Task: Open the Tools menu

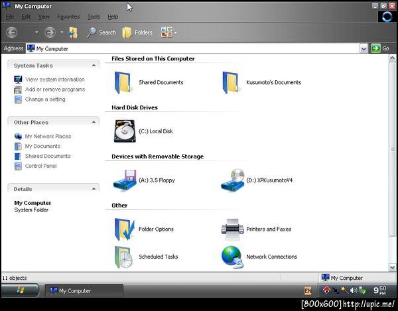Action: point(94,17)
